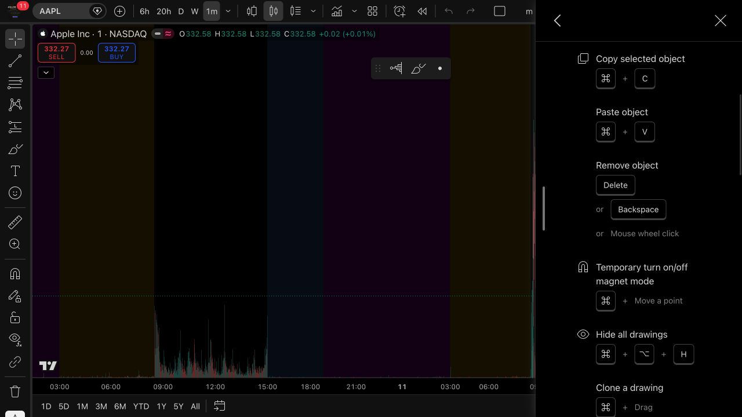Viewport: 742px width, 417px height.
Task: Click the add symbol compare plus button
Action: 119,11
